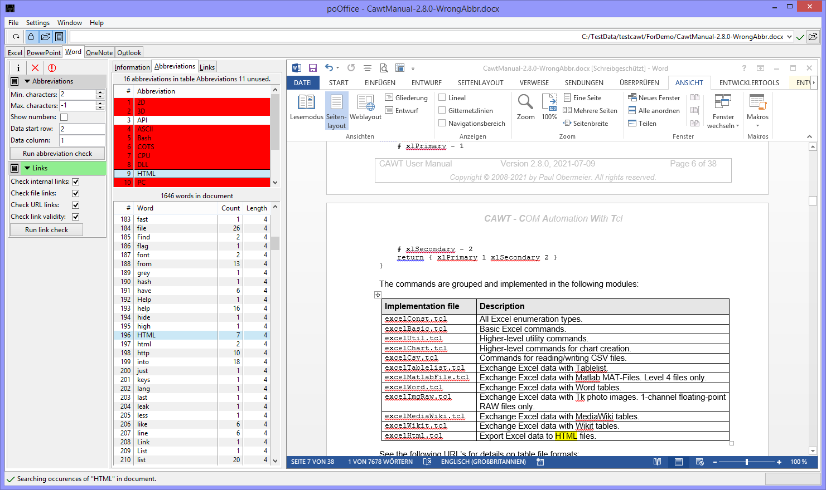Enable Navigationsbereich checkbox
This screenshot has width=826, height=490.
[x=442, y=123]
